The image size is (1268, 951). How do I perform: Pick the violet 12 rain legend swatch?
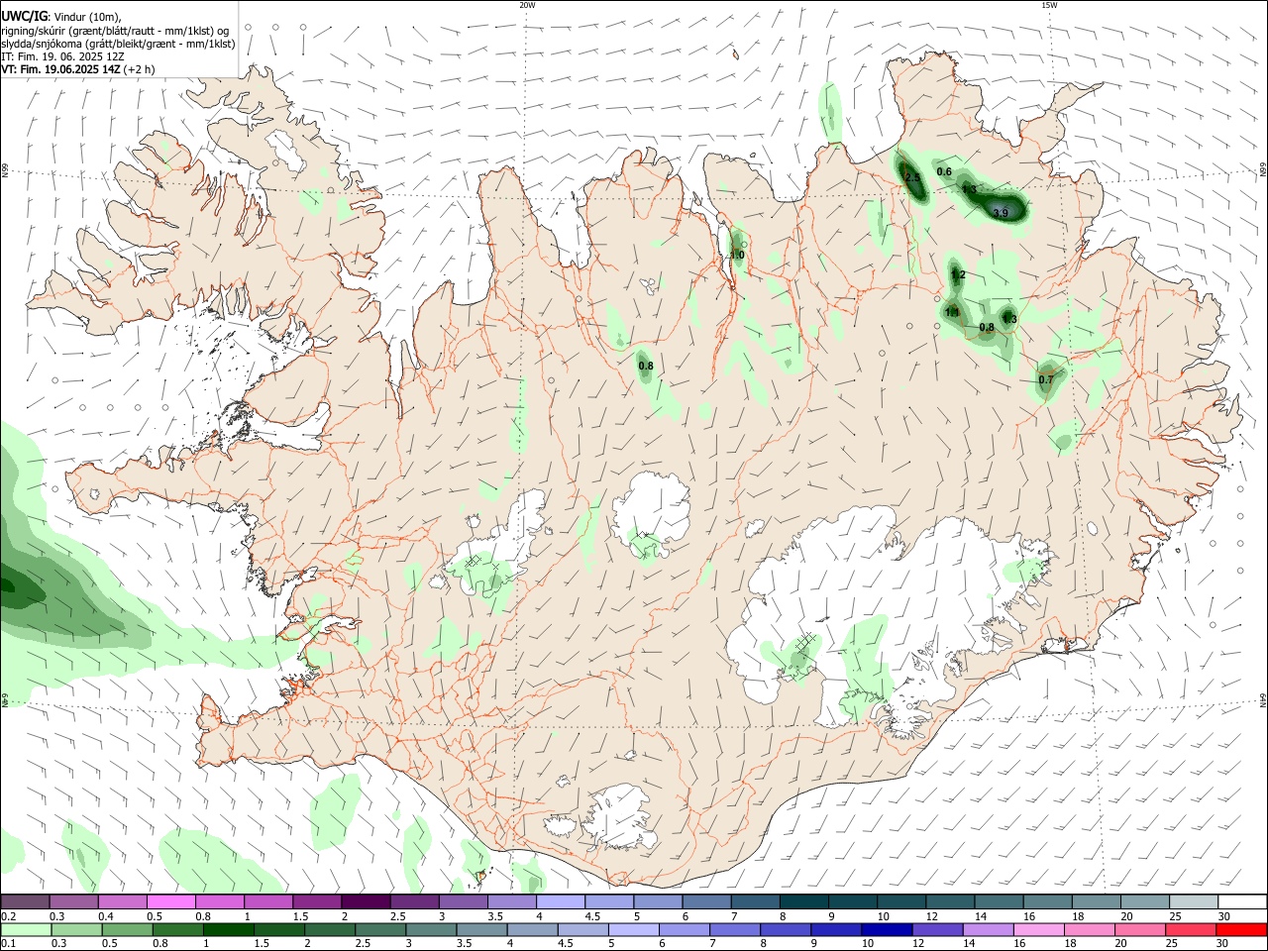935,929
